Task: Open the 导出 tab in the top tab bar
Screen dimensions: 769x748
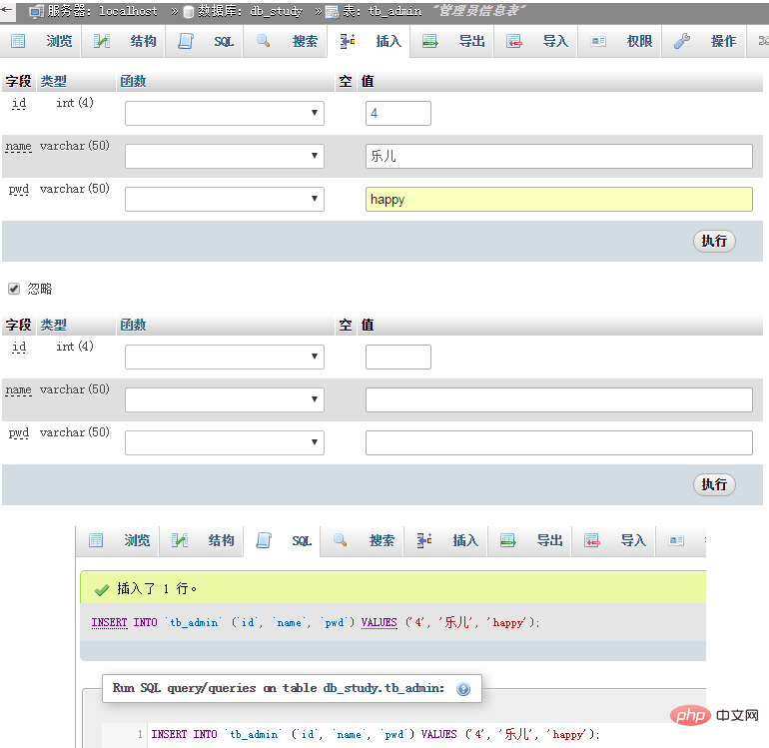Action: (452, 41)
